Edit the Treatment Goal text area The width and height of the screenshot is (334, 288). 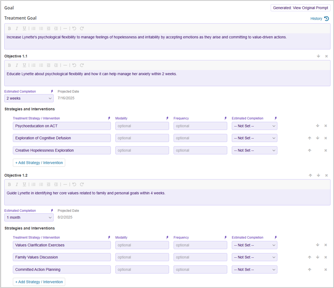coord(167,41)
